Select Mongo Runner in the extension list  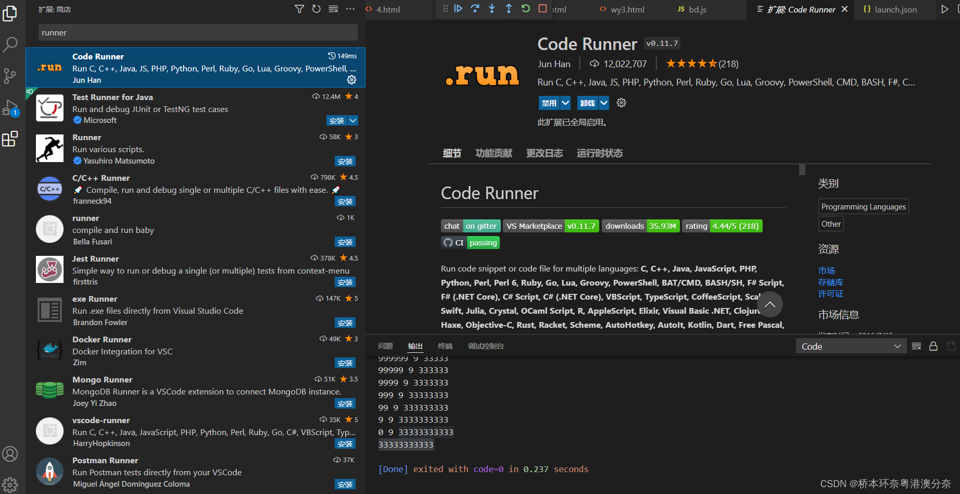click(x=195, y=391)
